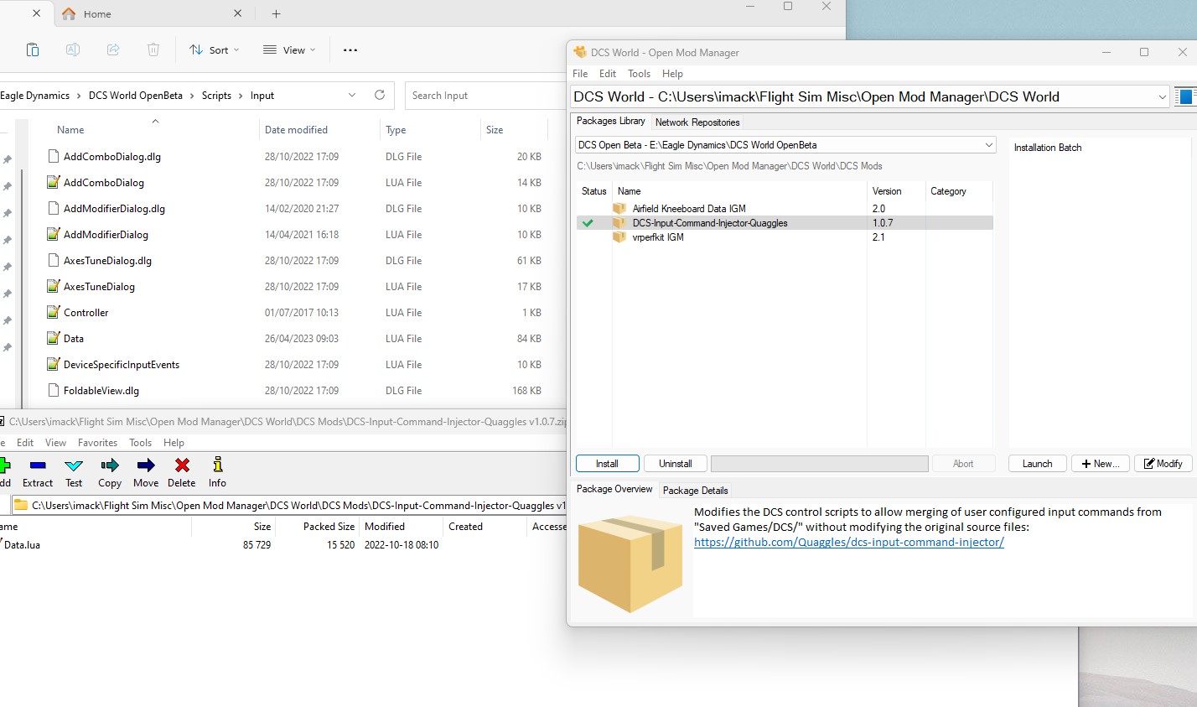Click the Uninstall button
1197x707 pixels.
[x=676, y=464]
